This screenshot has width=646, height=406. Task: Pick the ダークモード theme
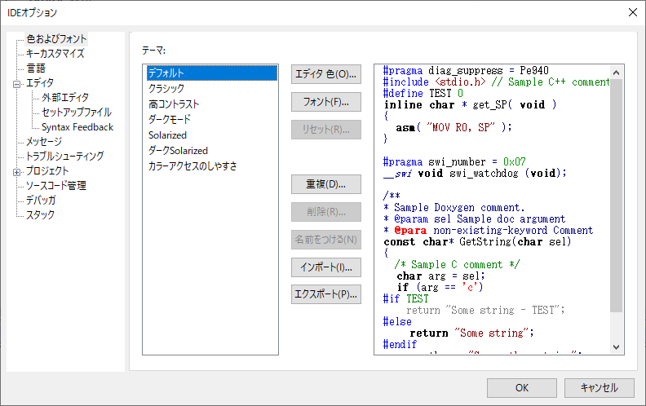170,120
